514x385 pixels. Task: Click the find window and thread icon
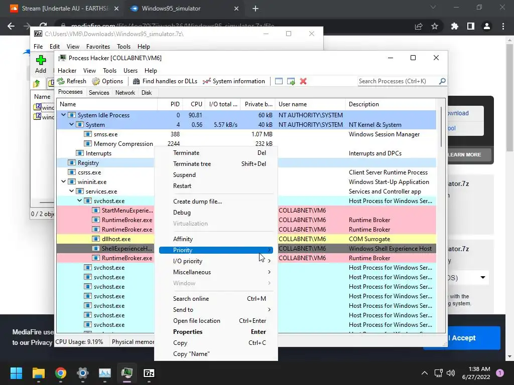click(x=291, y=81)
